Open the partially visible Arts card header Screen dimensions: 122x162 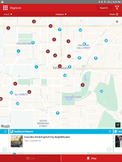click(x=118, y=131)
